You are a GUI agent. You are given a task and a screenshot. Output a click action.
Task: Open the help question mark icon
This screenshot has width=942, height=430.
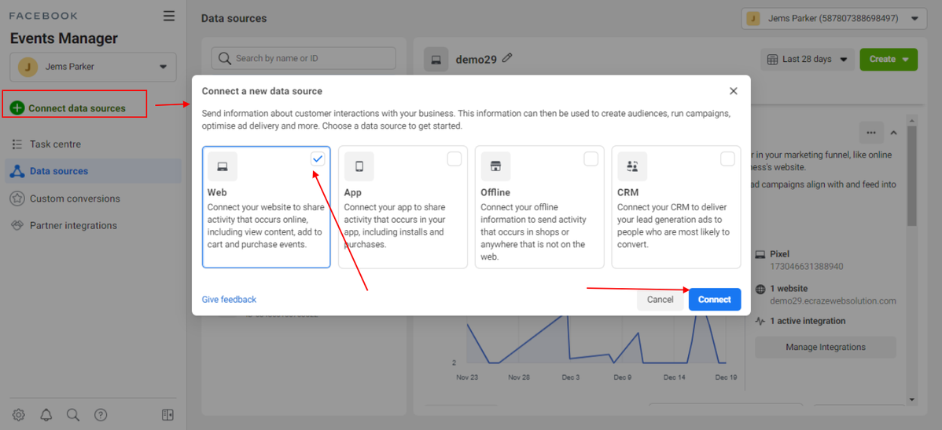pos(101,415)
